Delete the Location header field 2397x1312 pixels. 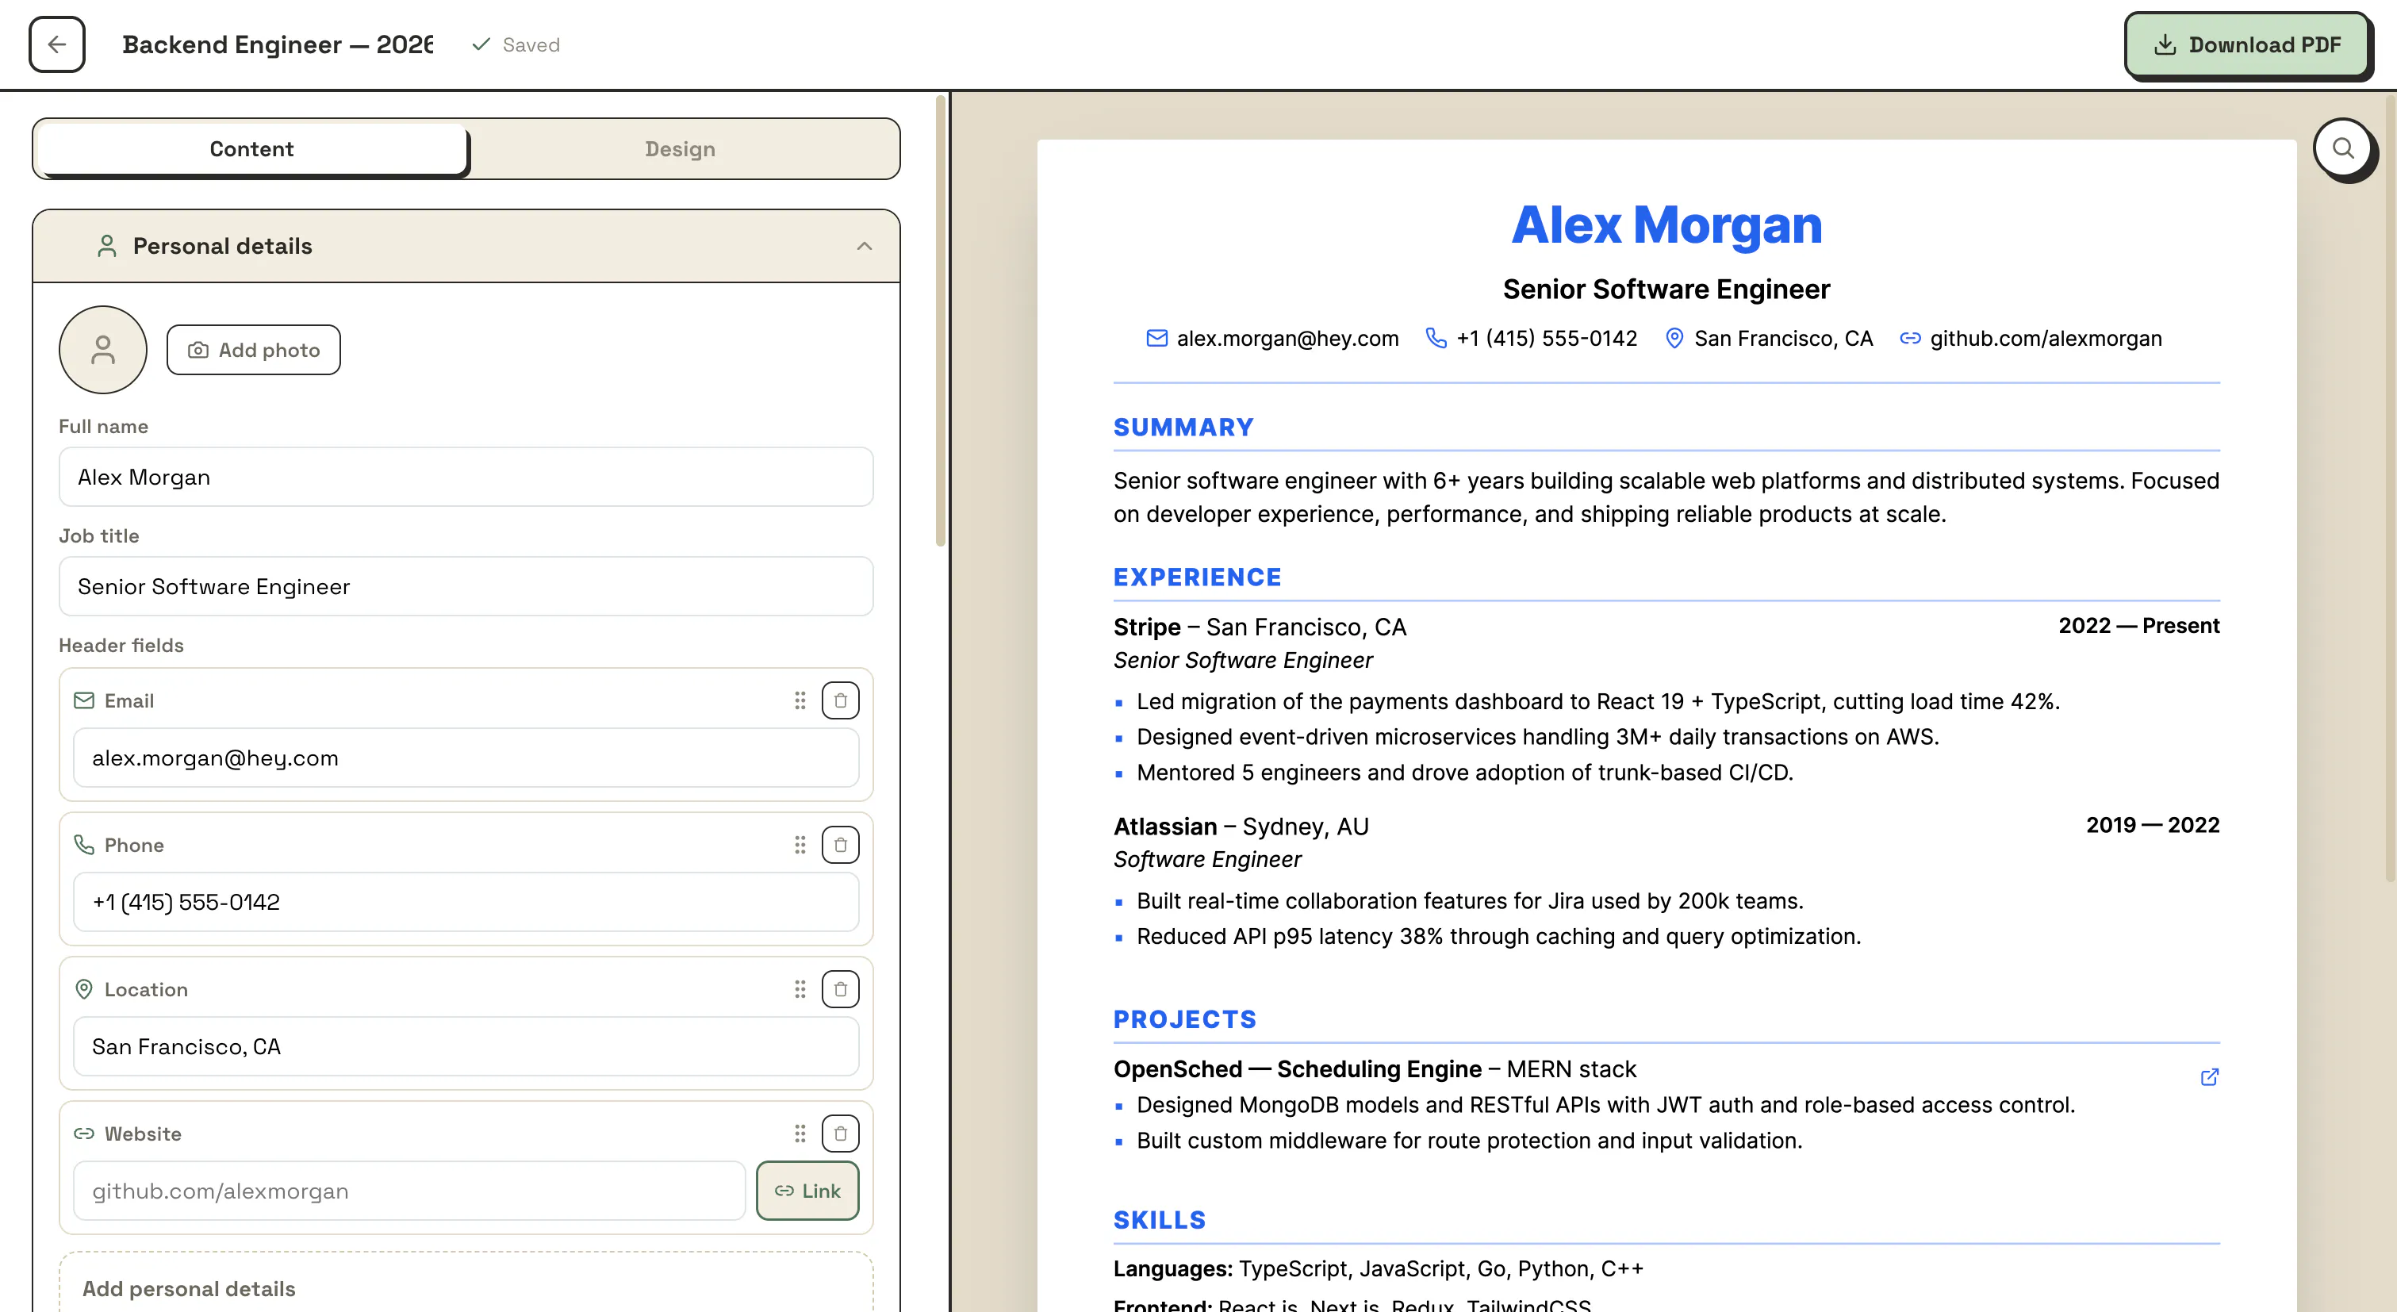tap(840, 989)
